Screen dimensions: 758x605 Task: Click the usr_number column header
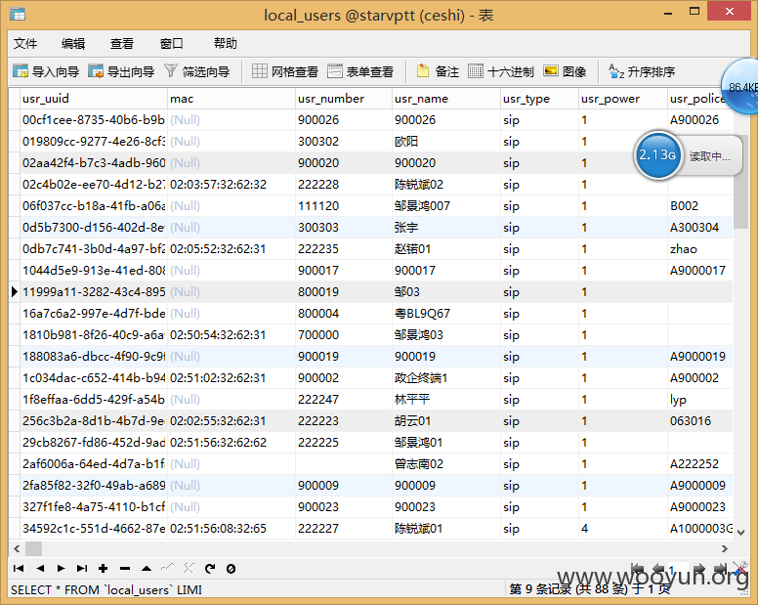point(344,98)
